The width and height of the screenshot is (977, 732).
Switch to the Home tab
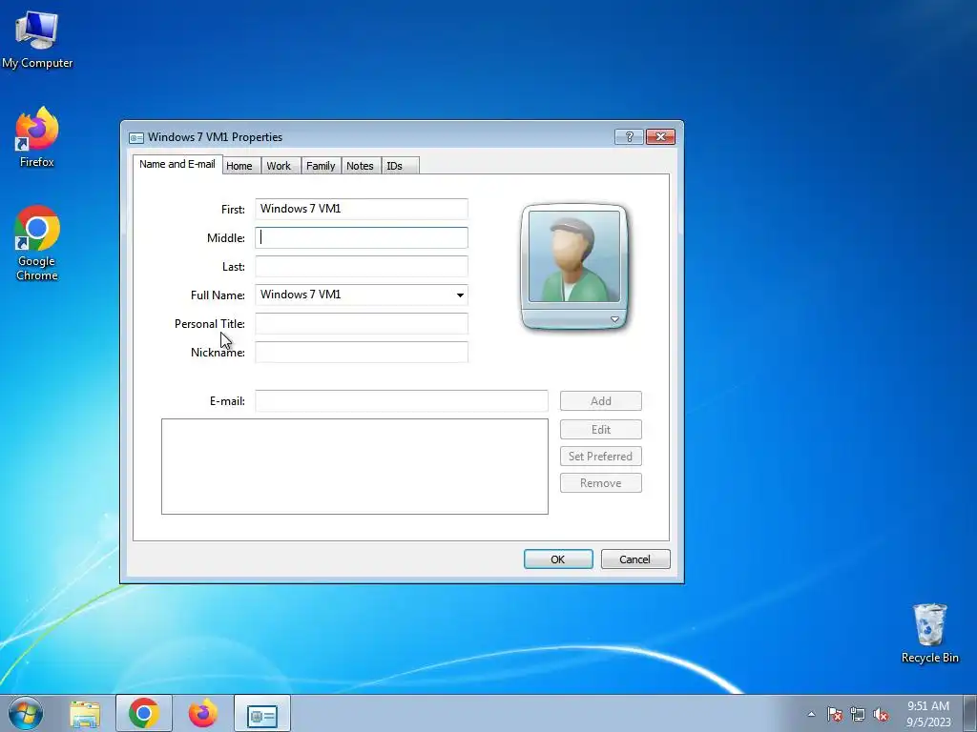pos(239,166)
